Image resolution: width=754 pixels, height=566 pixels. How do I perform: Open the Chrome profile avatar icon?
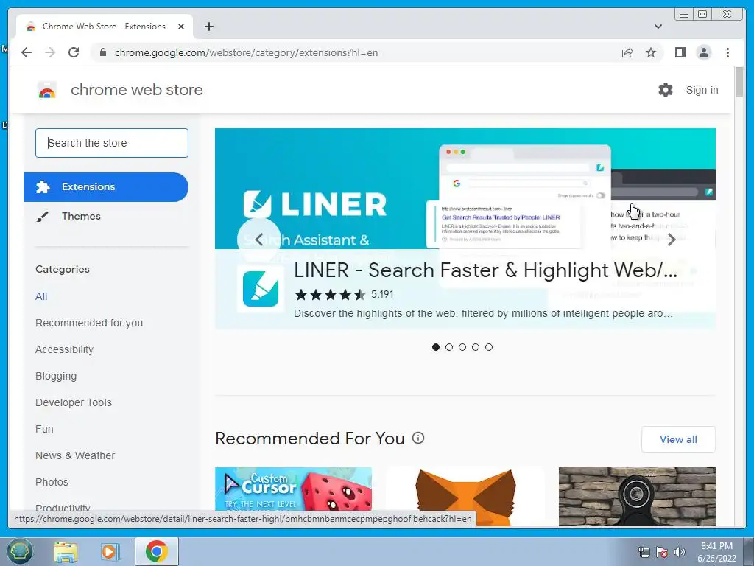[x=703, y=52]
